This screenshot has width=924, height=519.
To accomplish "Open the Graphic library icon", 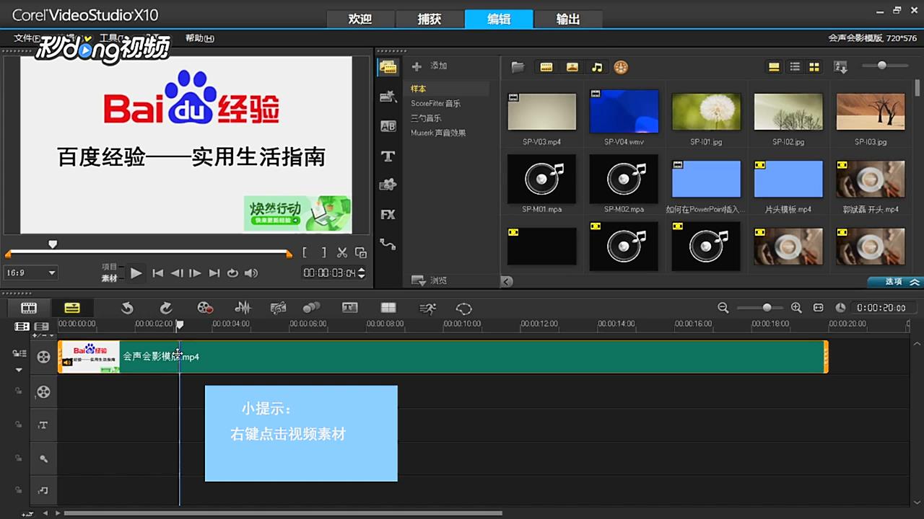I will point(388,185).
